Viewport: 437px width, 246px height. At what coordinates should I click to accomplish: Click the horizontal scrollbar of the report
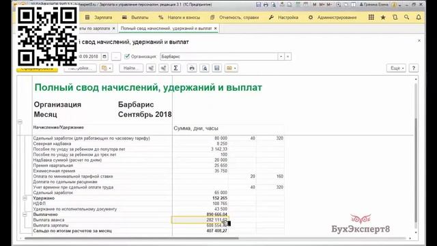coord(132,238)
